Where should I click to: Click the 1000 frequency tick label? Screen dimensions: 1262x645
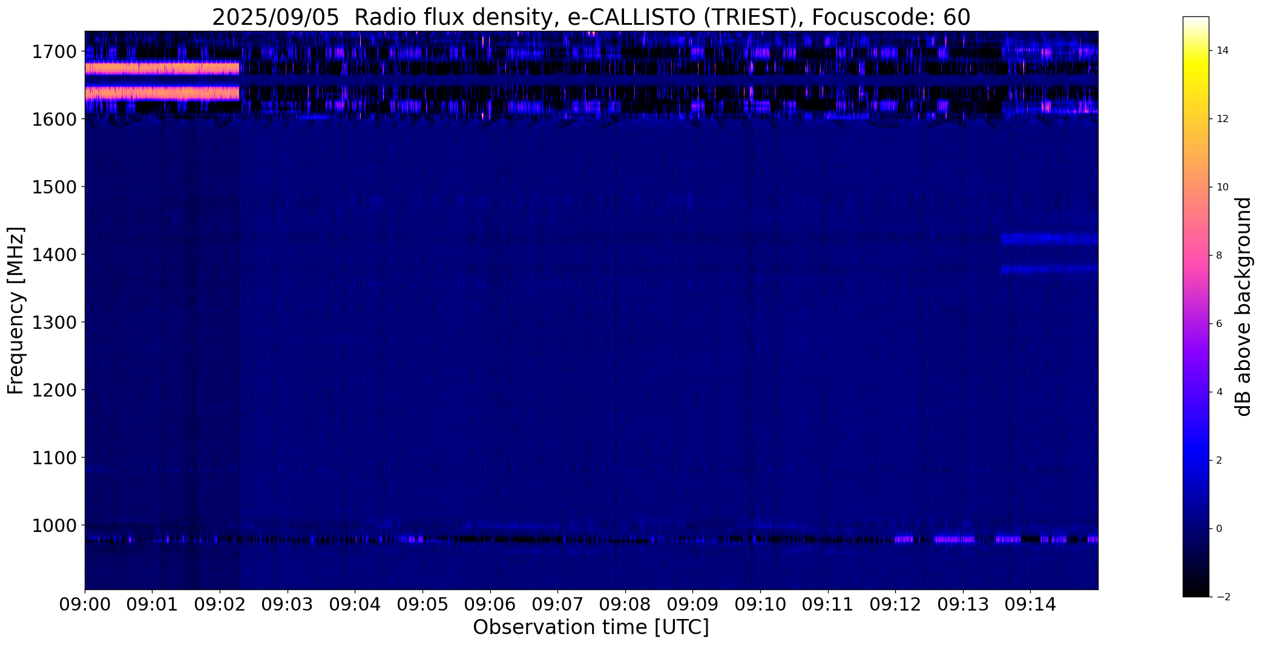click(54, 525)
